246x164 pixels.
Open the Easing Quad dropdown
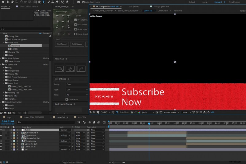click(x=77, y=84)
